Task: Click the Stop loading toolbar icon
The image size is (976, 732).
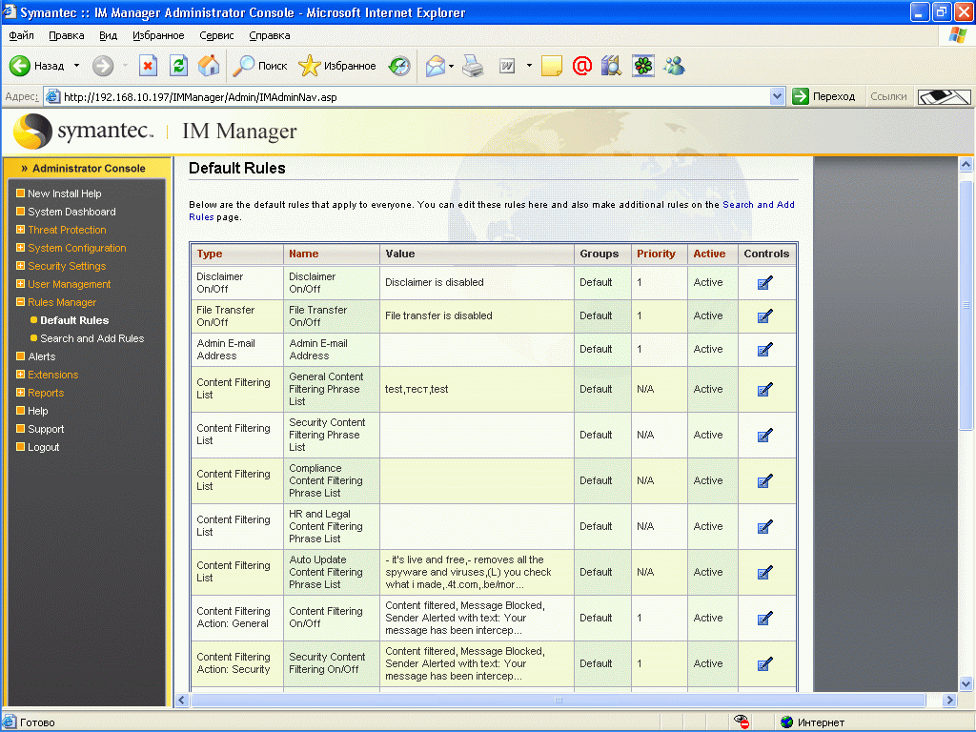Action: [148, 66]
